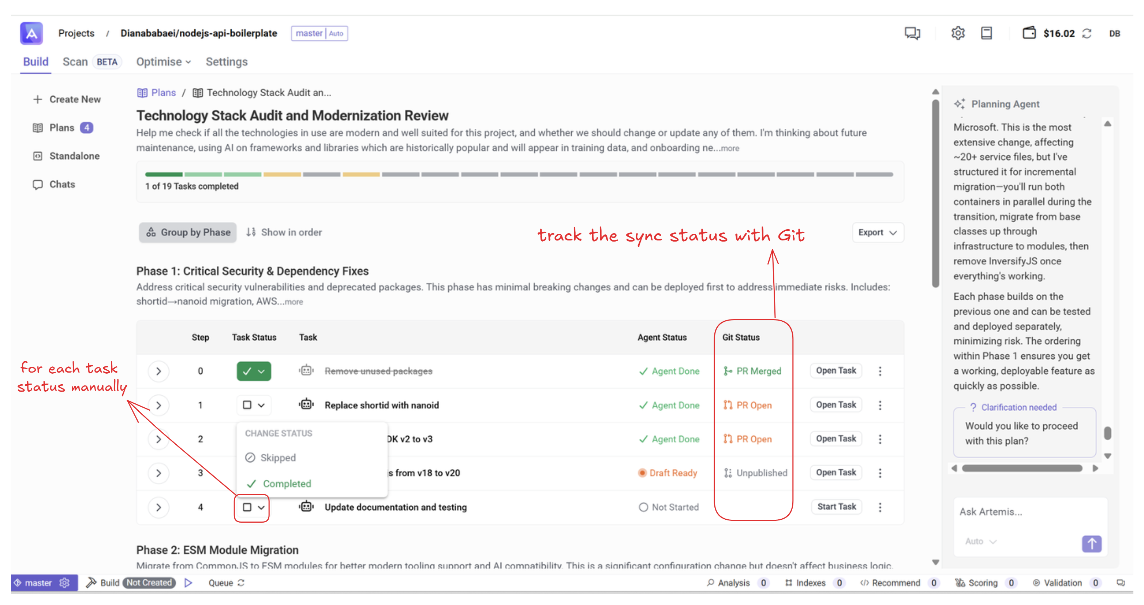Click the Artemis logo icon
Image resolution: width=1144 pixels, height=605 pixels.
coord(31,33)
